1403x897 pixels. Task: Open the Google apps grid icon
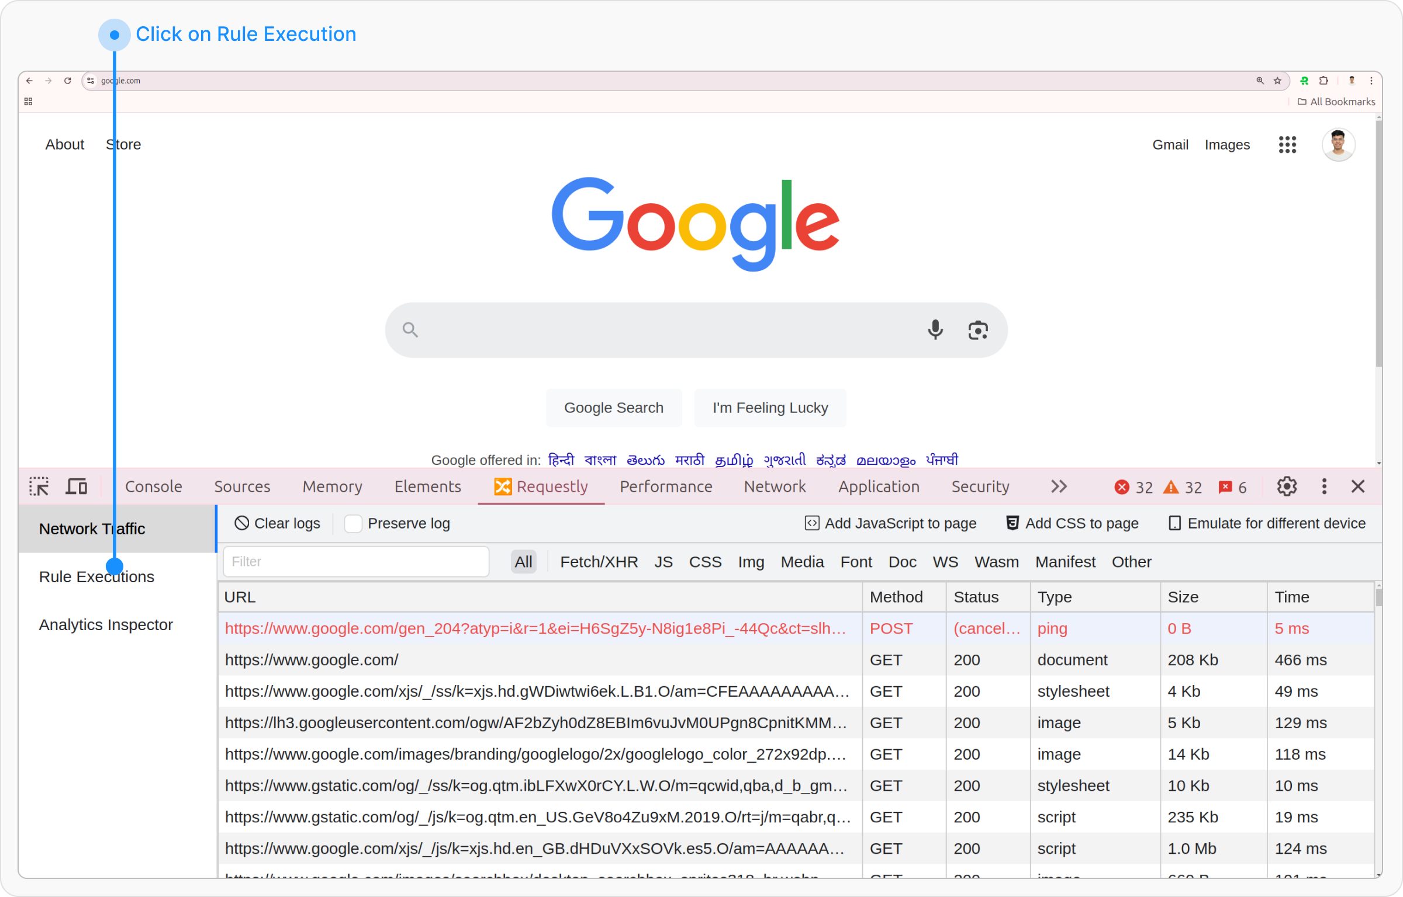tap(1287, 144)
